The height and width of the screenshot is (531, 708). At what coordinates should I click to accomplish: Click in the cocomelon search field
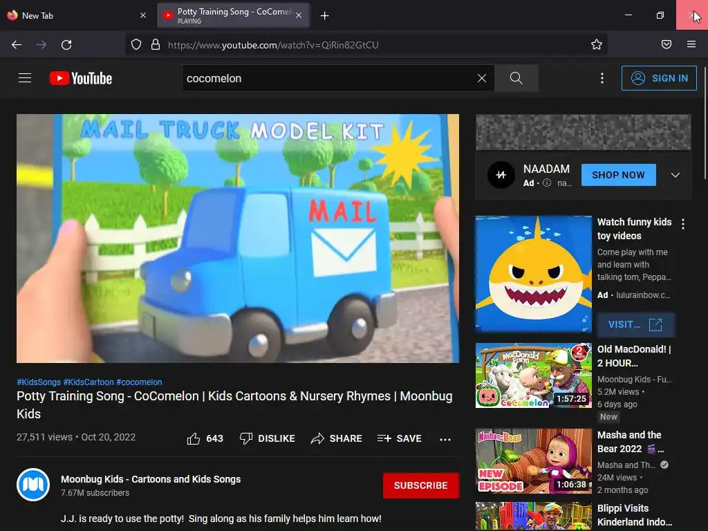330,78
